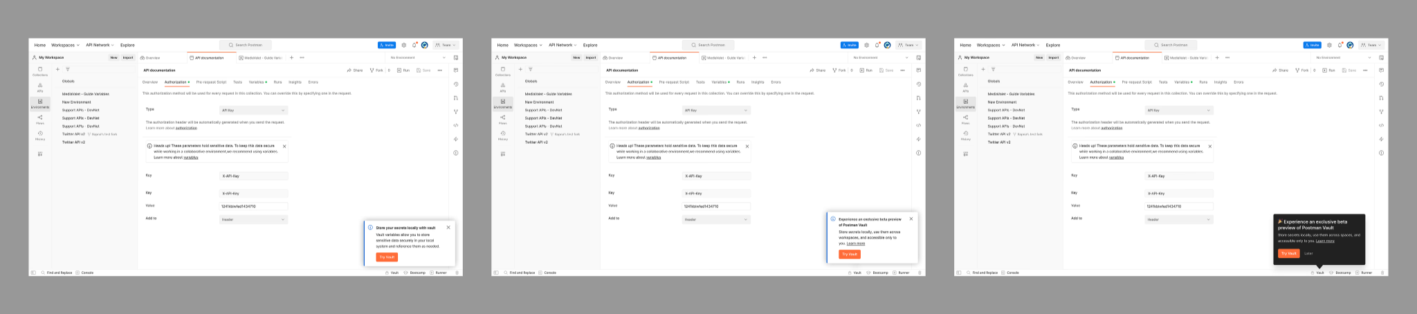Dismiss the Heads up banner in left window
This screenshot has width=1417, height=314.
[x=284, y=146]
